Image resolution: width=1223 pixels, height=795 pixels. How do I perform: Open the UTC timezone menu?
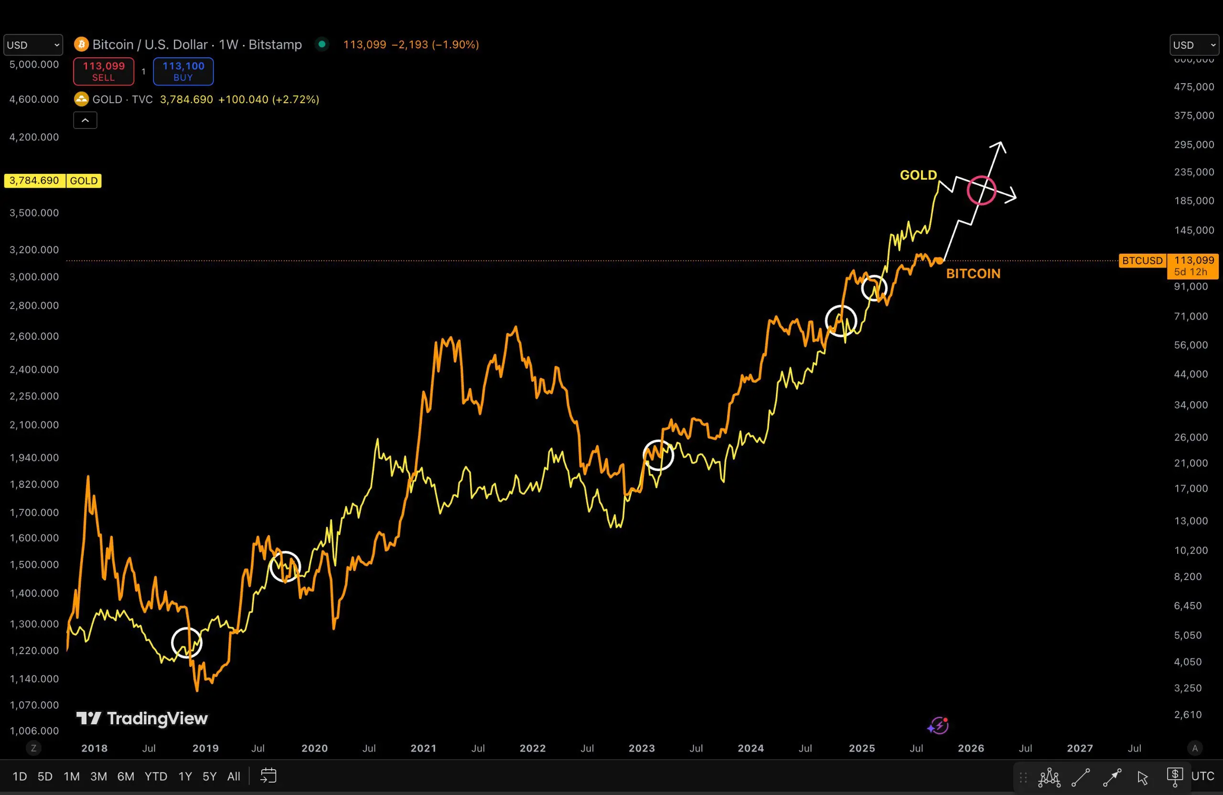pyautogui.click(x=1202, y=776)
